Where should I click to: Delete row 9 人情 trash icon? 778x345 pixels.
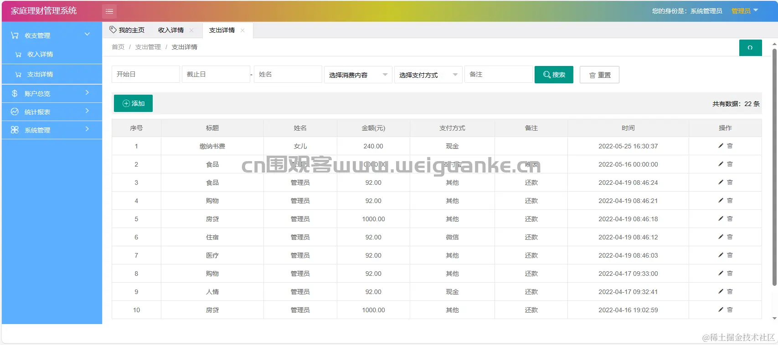[x=730, y=291]
